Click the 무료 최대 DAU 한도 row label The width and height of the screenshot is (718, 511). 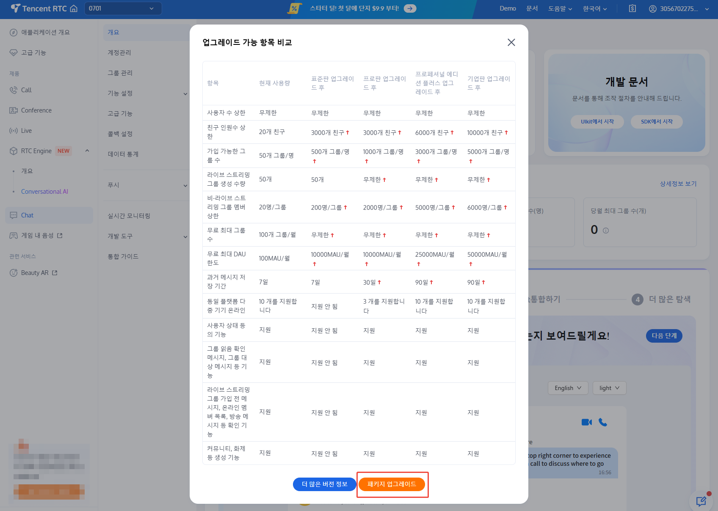pyautogui.click(x=226, y=258)
